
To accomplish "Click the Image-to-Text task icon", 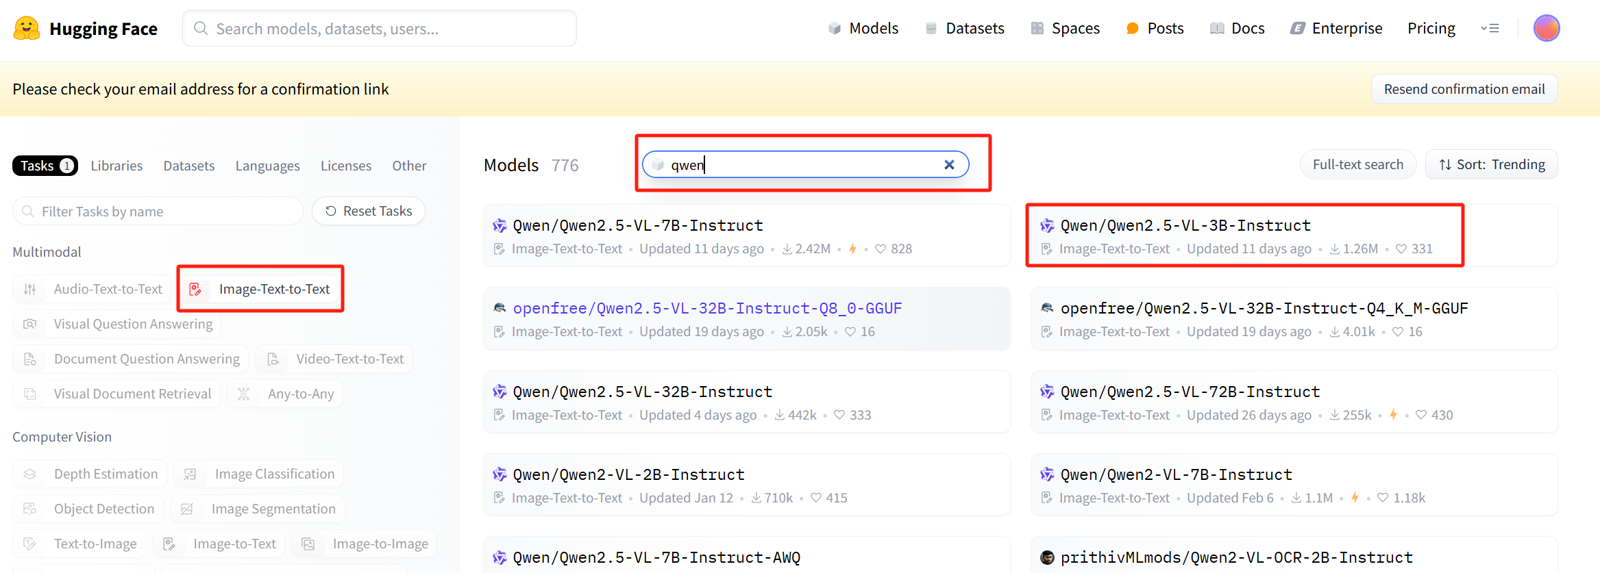I will [169, 544].
